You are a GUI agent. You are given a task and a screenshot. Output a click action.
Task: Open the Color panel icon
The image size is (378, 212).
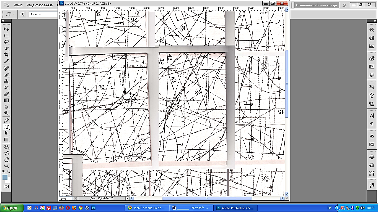point(372,59)
